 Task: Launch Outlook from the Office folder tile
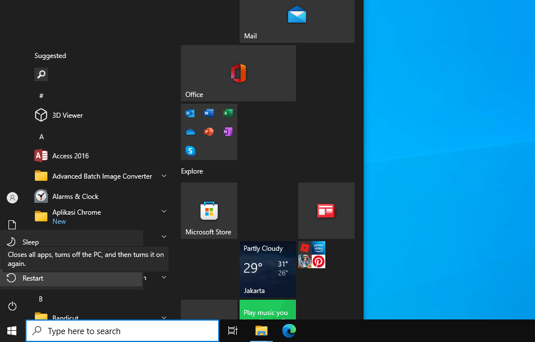[190, 113]
